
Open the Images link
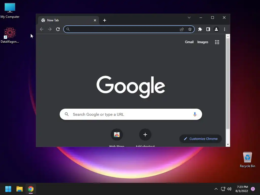(x=203, y=42)
